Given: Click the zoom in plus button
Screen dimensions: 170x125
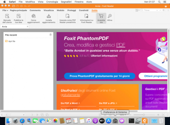Looking at the screenshot, I should pyautogui.click(x=158, y=115).
